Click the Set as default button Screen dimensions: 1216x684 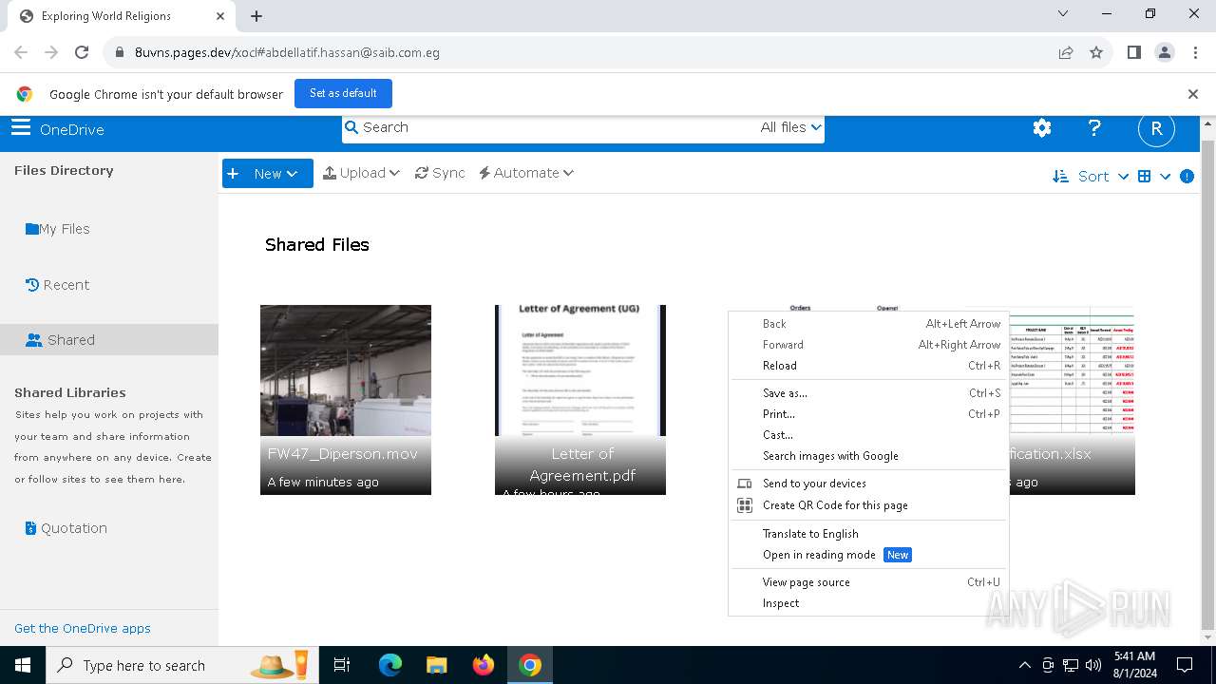tap(343, 93)
